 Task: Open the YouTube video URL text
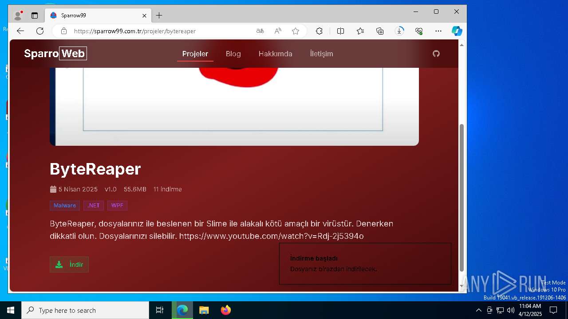(272, 236)
